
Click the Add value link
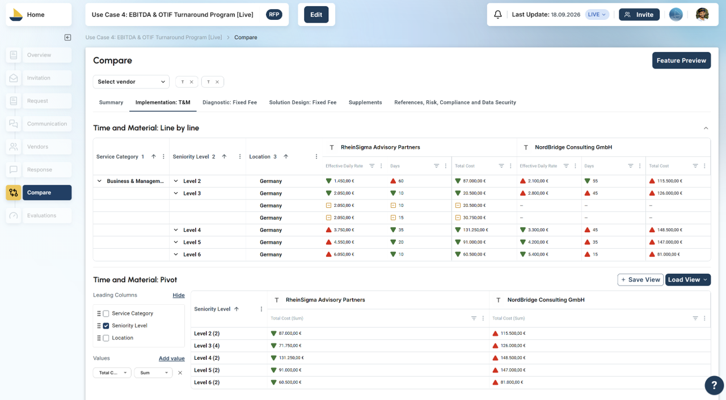[x=172, y=359]
